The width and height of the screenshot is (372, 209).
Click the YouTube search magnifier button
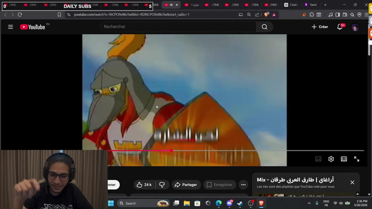pyautogui.click(x=264, y=27)
